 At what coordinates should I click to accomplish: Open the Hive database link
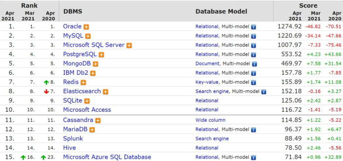point(70,148)
